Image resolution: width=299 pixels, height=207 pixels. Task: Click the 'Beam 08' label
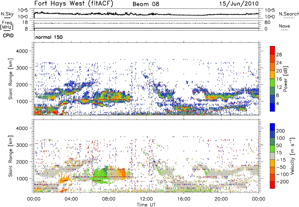(x=146, y=4)
